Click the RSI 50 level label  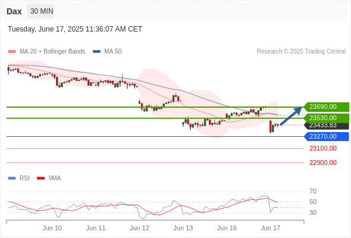click(x=313, y=202)
